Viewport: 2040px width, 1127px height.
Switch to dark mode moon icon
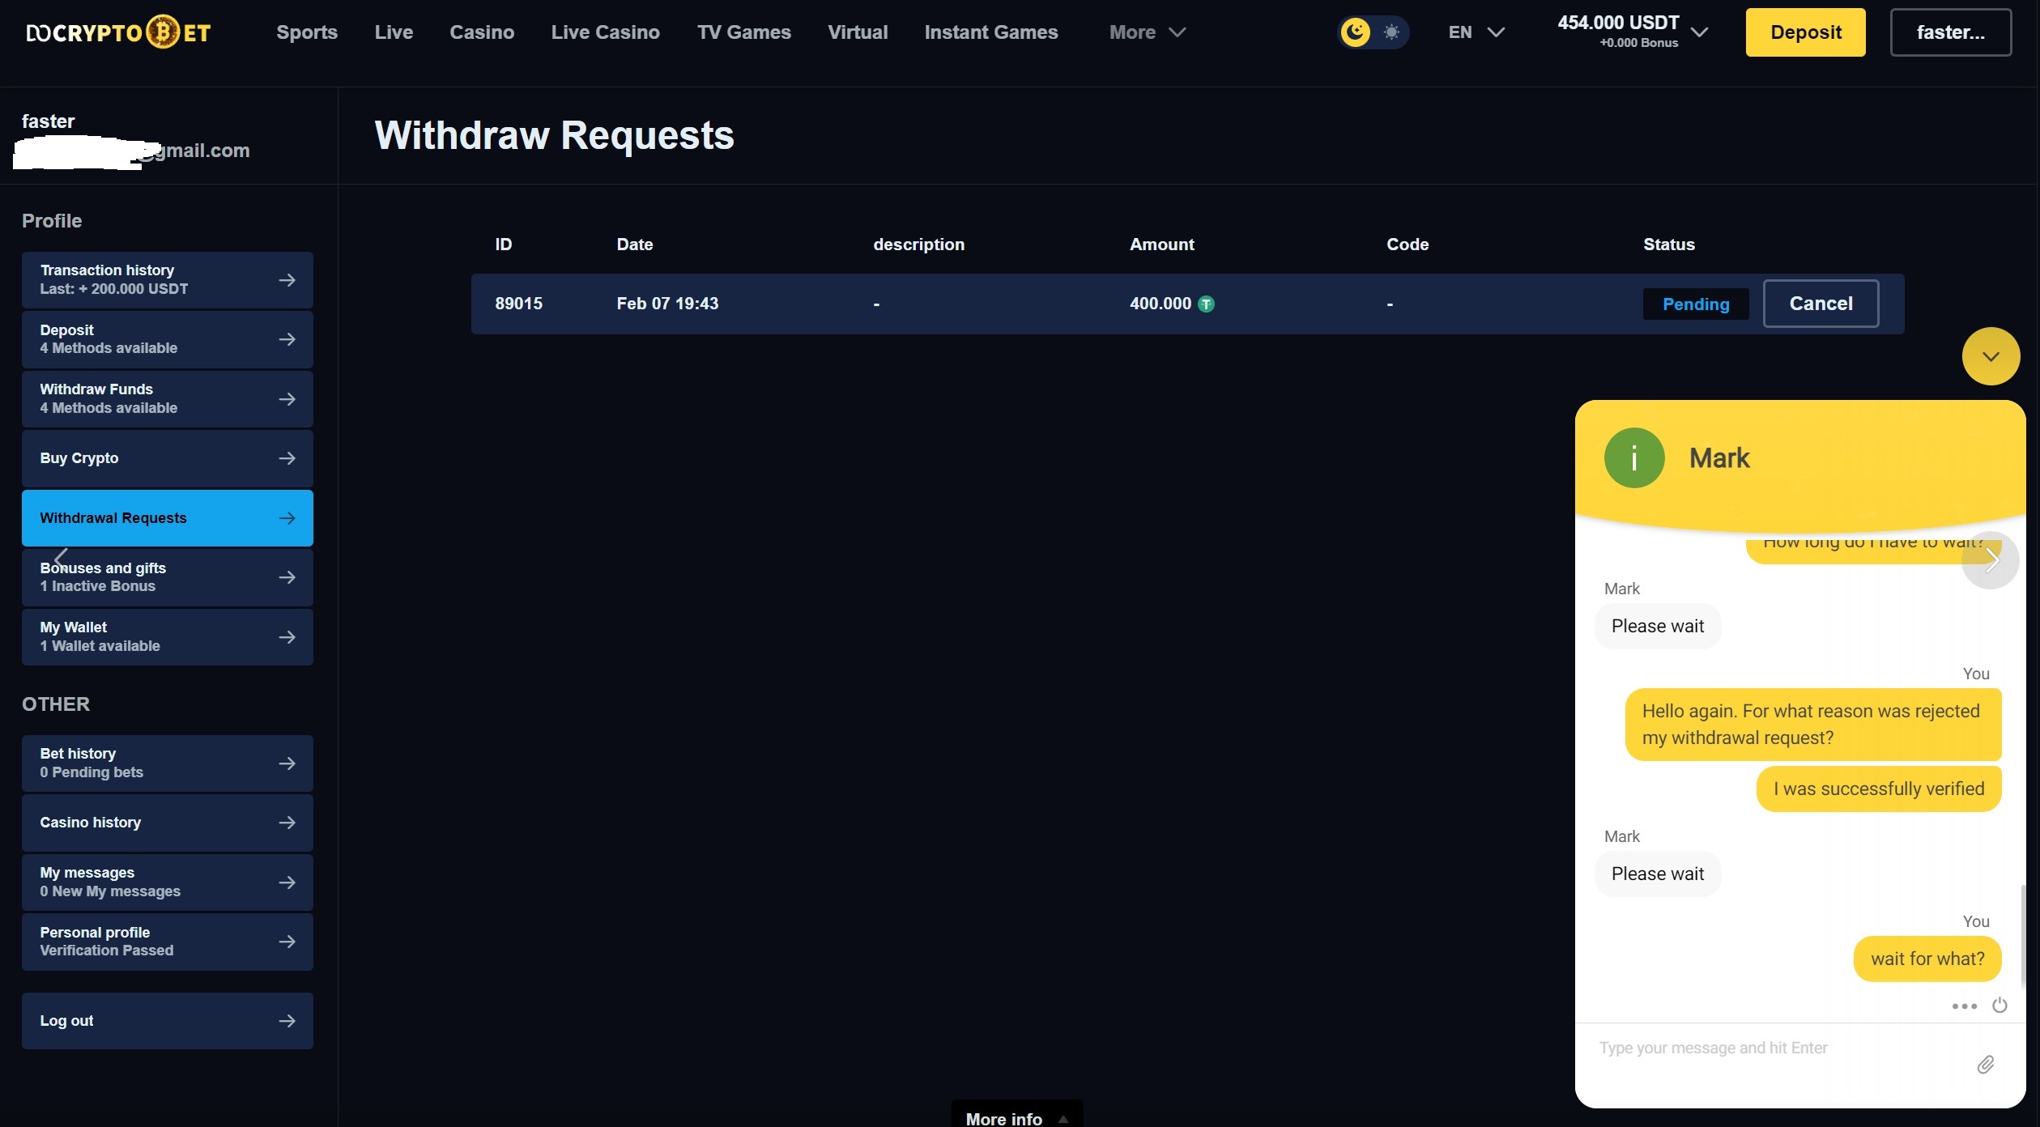(x=1356, y=32)
